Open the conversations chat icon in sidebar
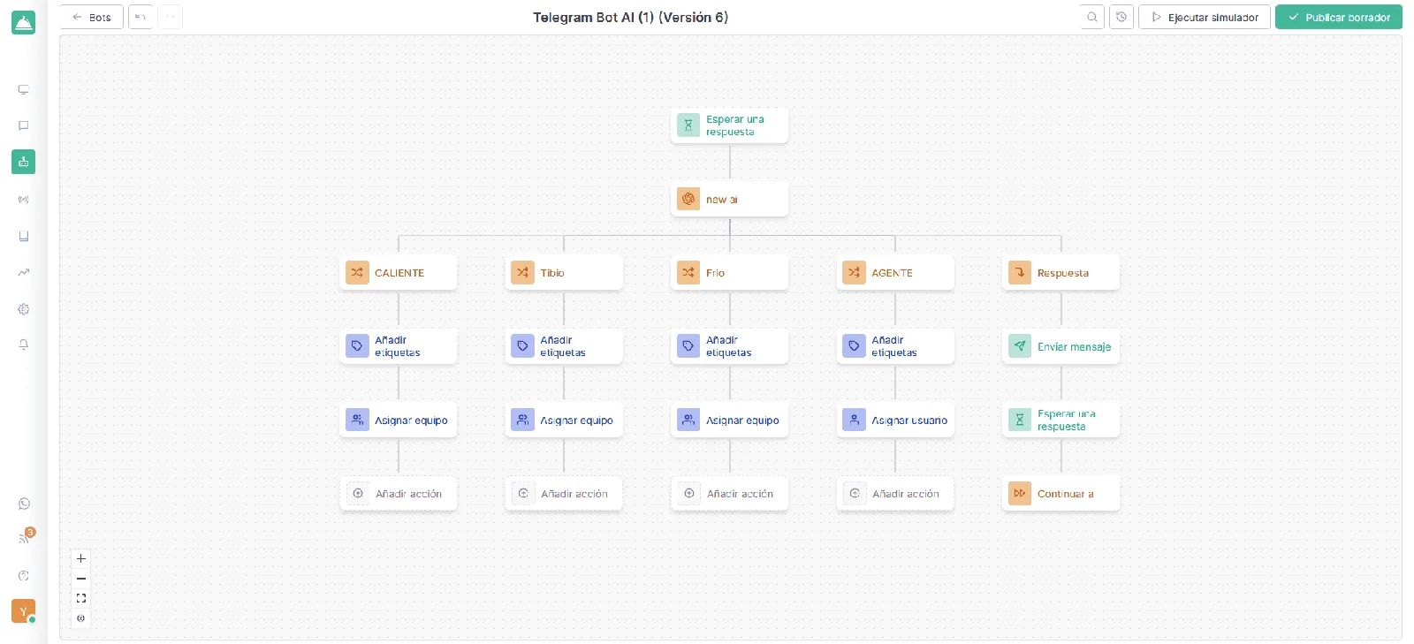The image size is (1414, 644). coord(24,125)
